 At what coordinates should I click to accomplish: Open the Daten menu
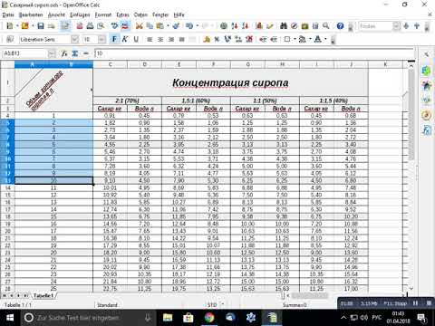[x=140, y=14]
